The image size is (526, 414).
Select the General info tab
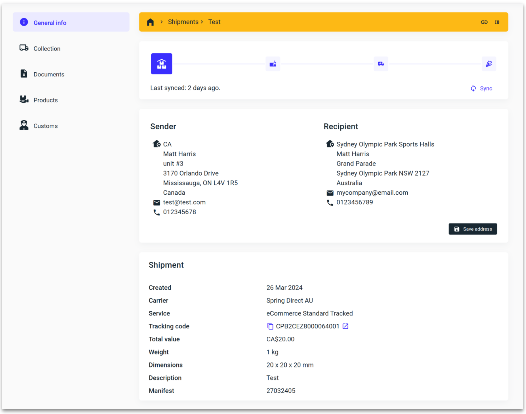50,22
